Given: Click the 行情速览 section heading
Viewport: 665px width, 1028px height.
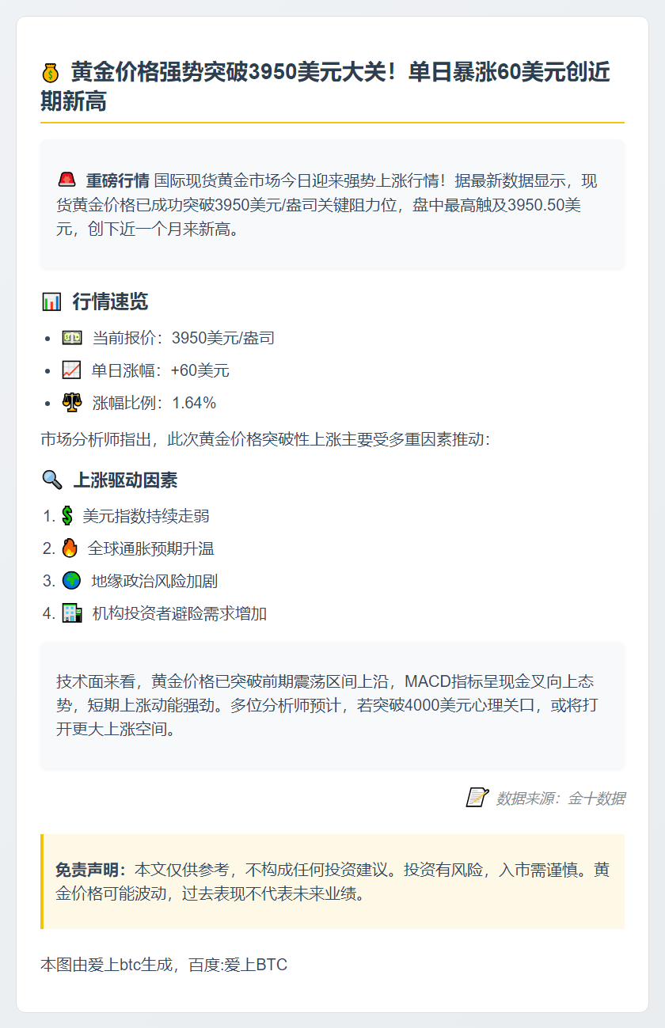Looking at the screenshot, I should tap(110, 302).
